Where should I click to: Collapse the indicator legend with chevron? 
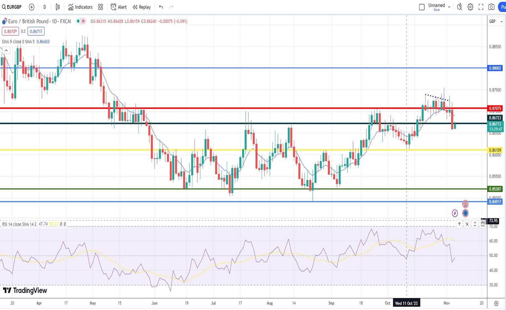click(x=6, y=50)
